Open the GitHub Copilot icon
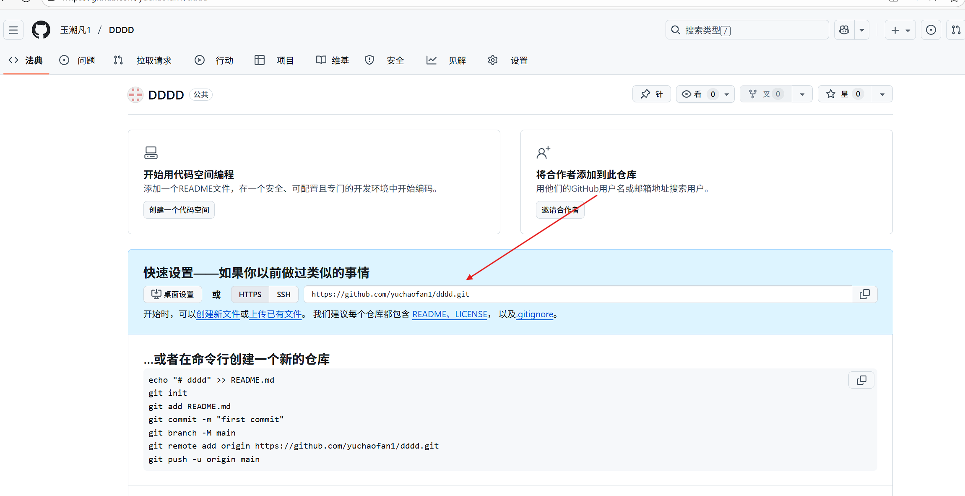The height and width of the screenshot is (496, 965). click(x=844, y=29)
